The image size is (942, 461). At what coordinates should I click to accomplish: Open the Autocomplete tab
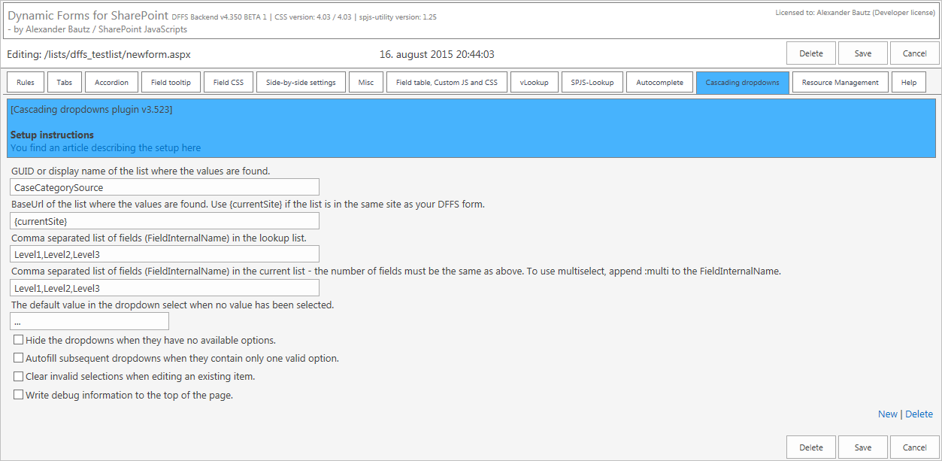click(x=659, y=82)
